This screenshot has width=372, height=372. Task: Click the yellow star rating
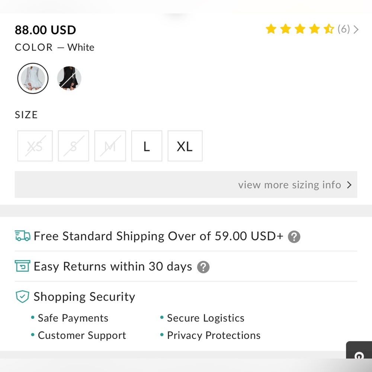[x=299, y=29]
